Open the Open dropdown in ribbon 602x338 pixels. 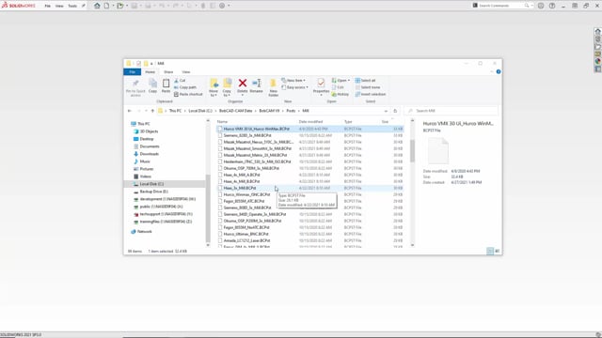[341, 81]
